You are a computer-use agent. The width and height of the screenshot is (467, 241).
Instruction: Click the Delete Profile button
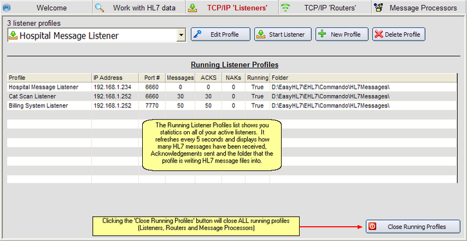[399, 34]
